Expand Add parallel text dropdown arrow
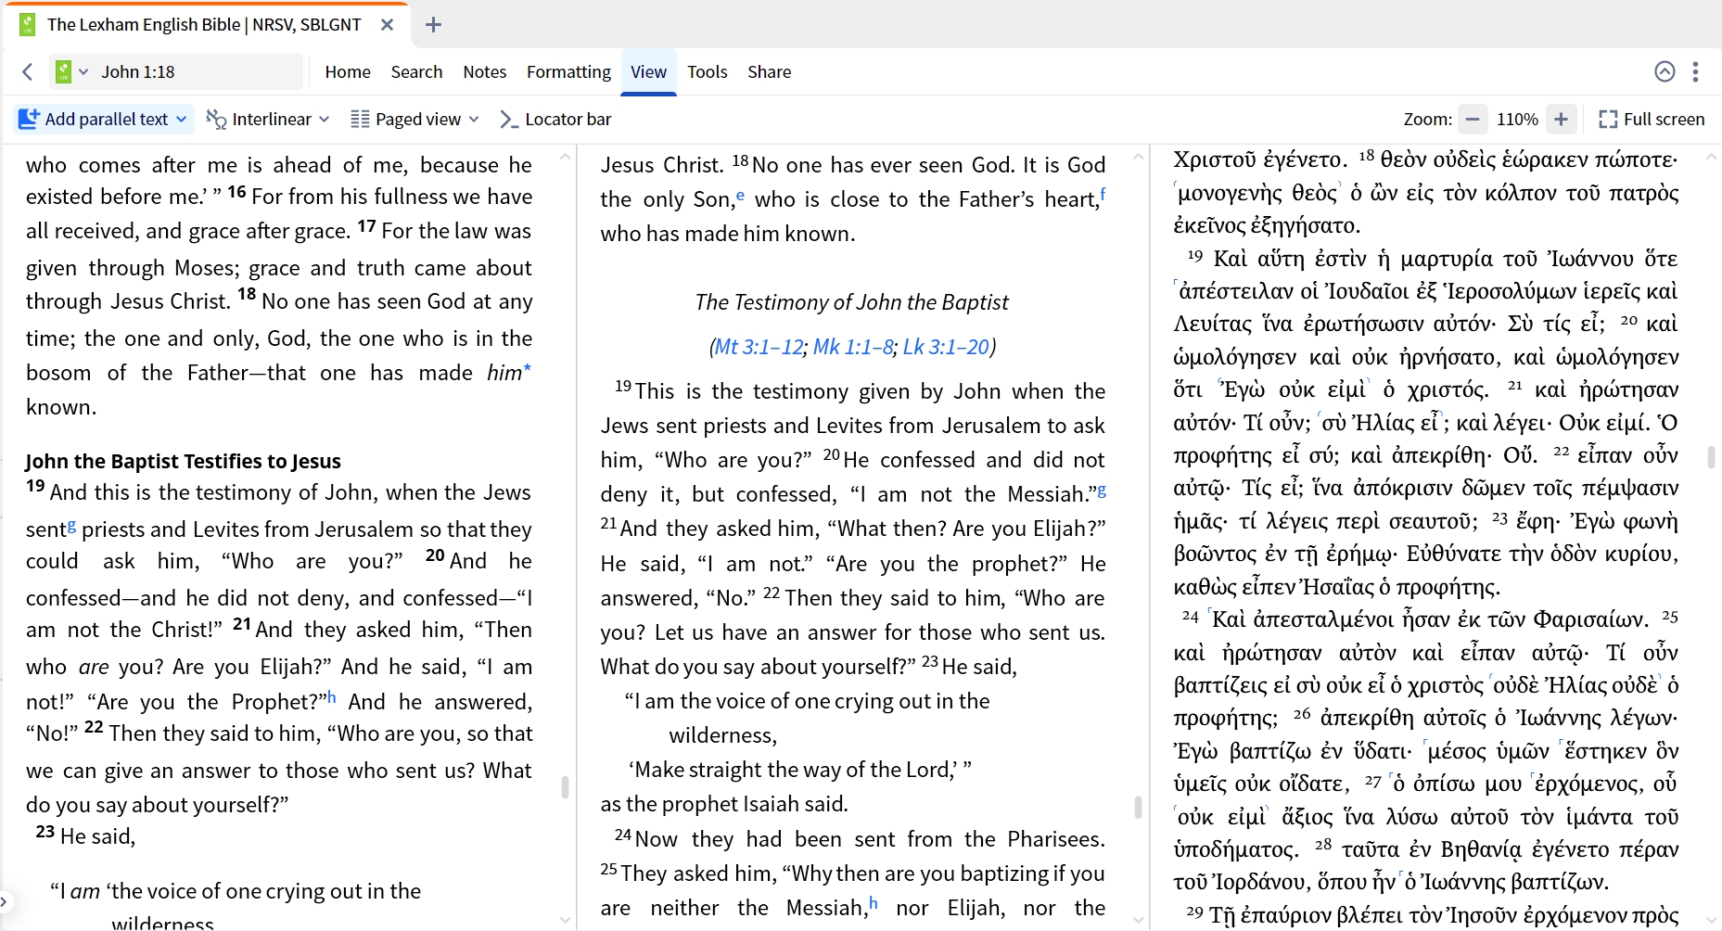 point(182,119)
